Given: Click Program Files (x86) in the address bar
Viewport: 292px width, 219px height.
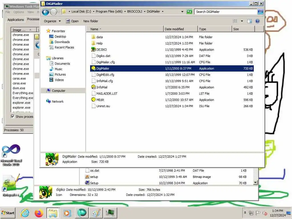Looking at the screenshot, I should point(109,11).
